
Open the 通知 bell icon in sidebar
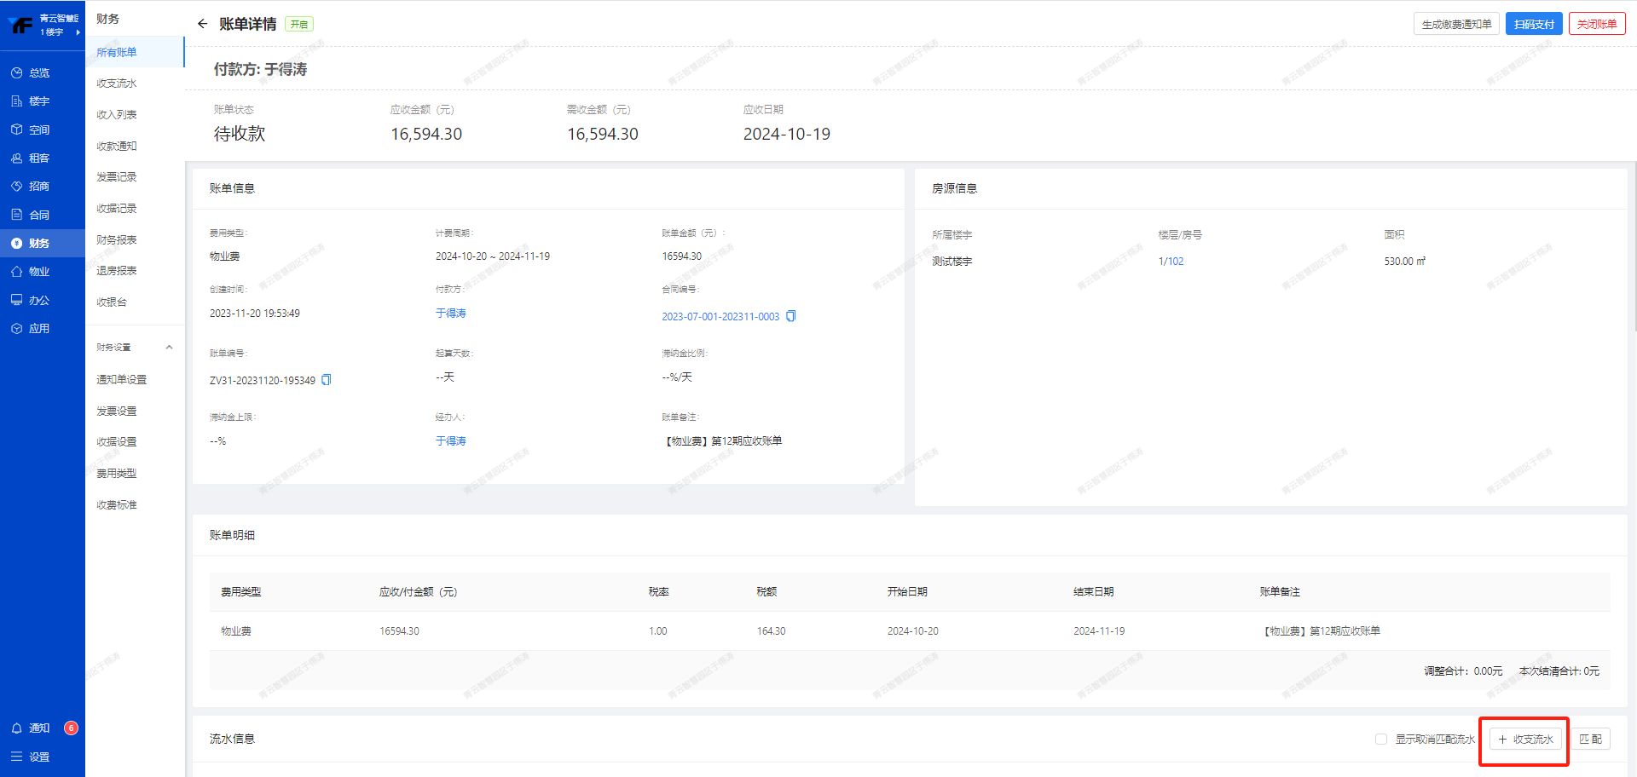point(17,728)
